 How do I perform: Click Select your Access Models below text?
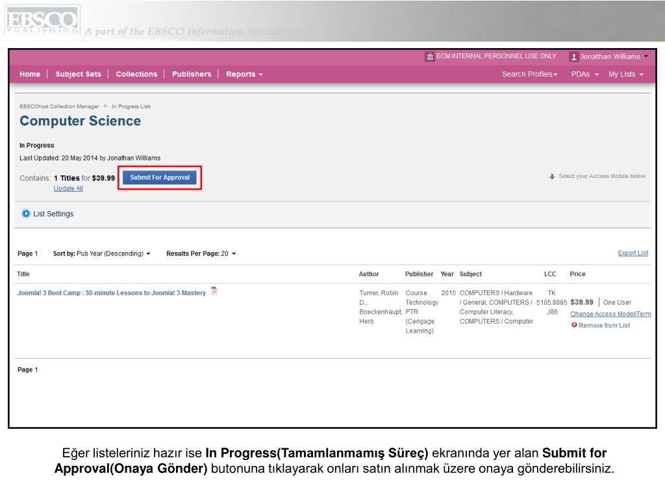pyautogui.click(x=602, y=176)
